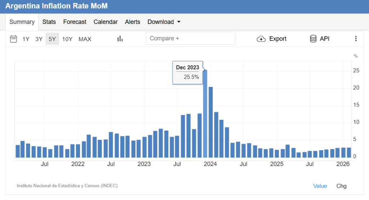Select the active 5Y time range
This screenshot has width=369, height=200.
point(52,39)
